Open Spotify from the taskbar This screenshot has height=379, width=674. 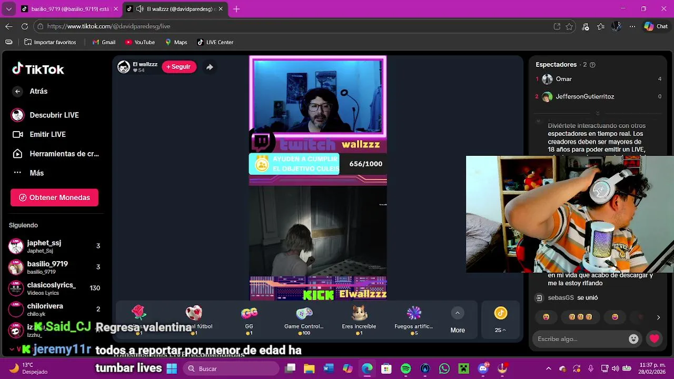pos(405,368)
